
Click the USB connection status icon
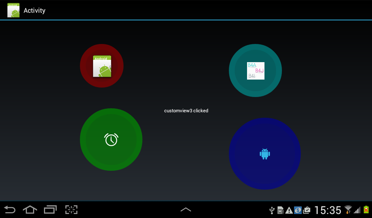point(272,210)
